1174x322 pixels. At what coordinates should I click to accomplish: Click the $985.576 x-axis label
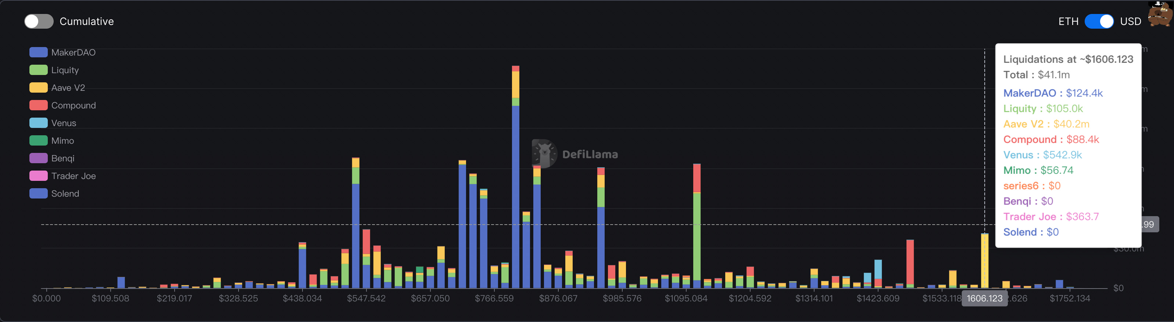622,298
